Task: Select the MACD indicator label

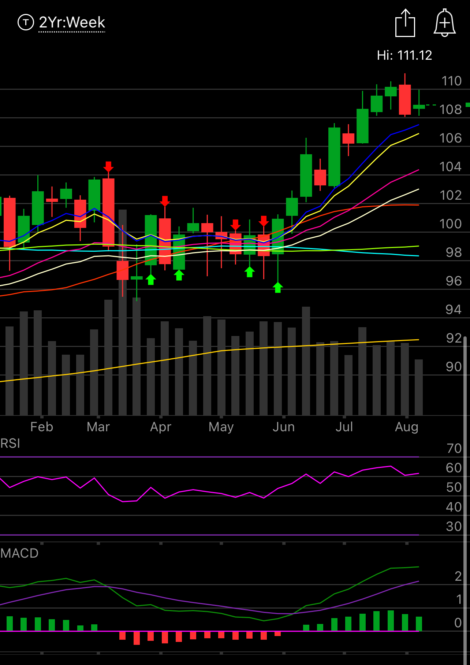Action: (19, 553)
